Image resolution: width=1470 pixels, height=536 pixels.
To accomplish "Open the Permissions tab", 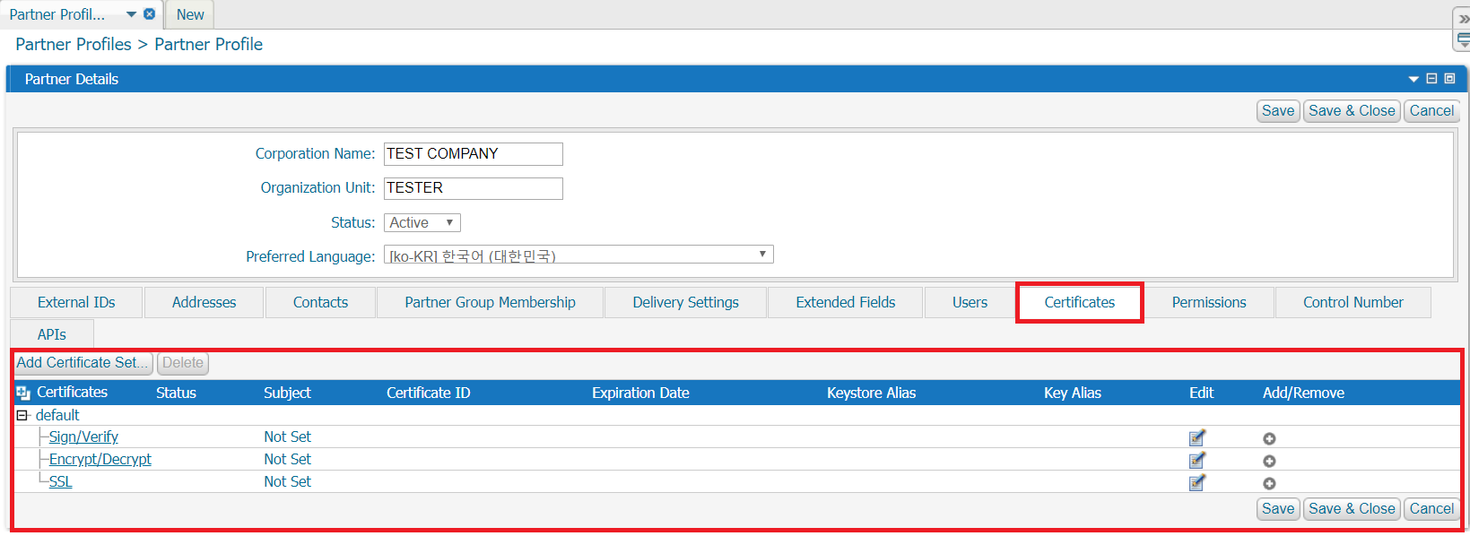I will (1208, 303).
